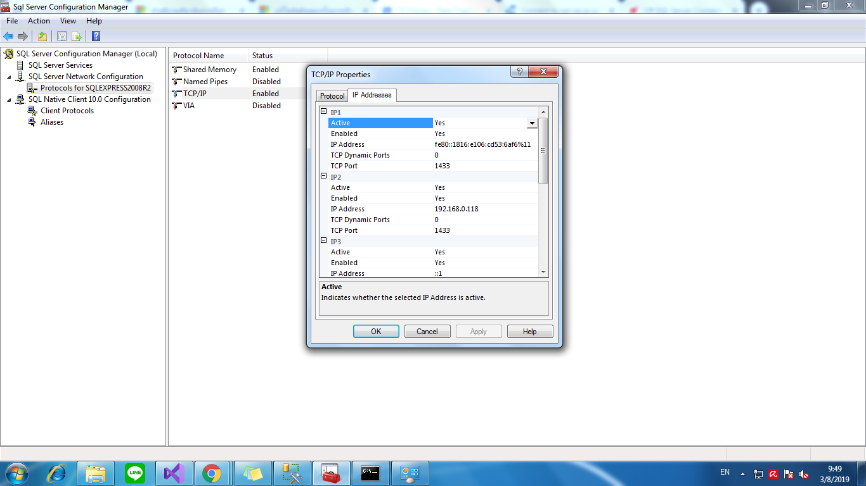Click OK in TCP/IP Properties

point(376,332)
